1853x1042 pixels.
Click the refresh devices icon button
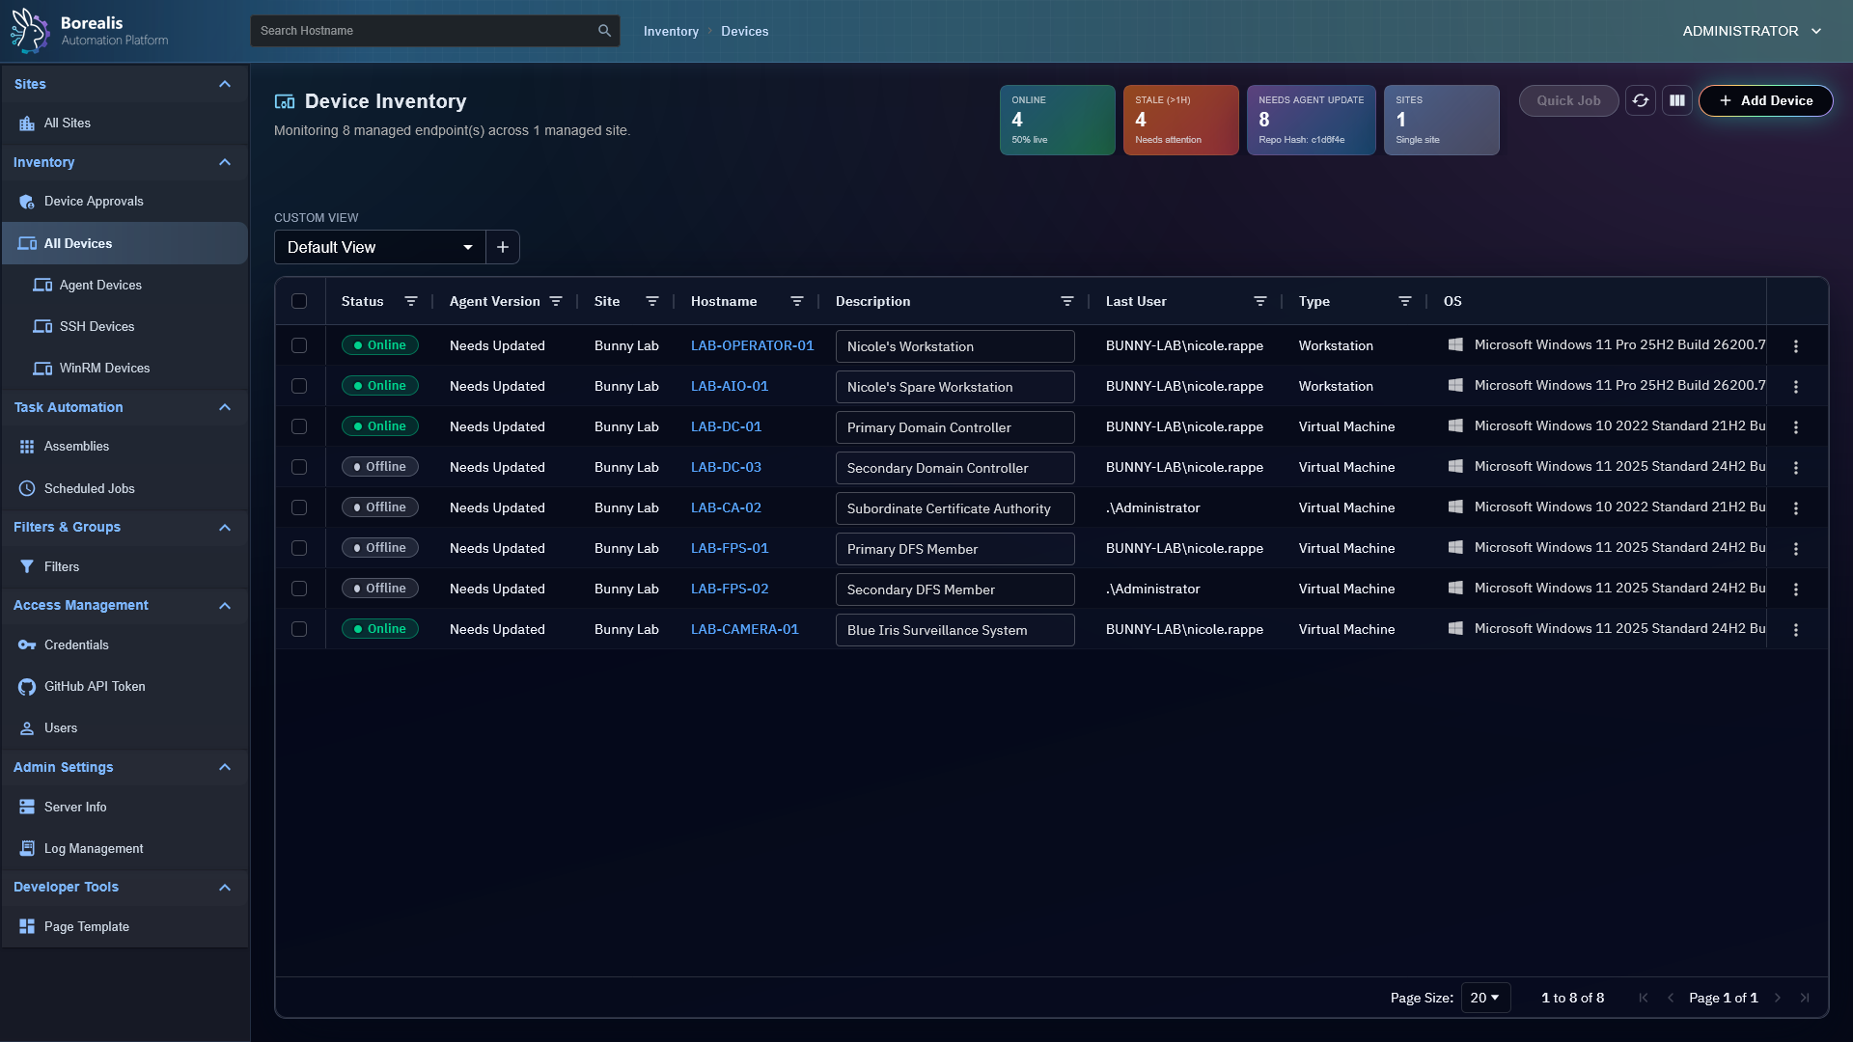click(x=1640, y=100)
